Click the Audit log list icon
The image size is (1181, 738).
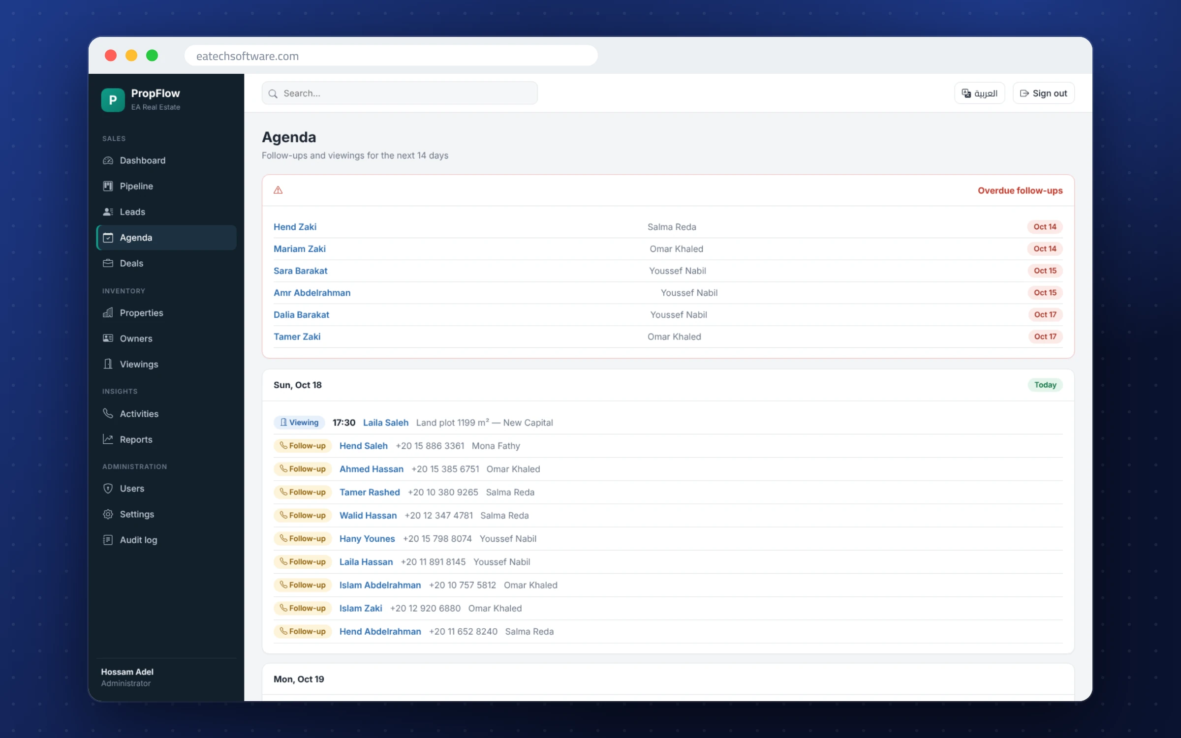(x=108, y=540)
